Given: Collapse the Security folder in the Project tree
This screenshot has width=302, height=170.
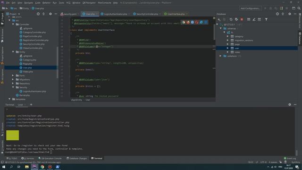Looking at the screenshot, I should point(13,87).
